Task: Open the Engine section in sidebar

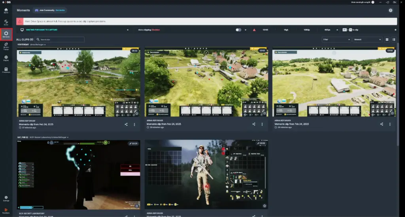Action: pos(6,58)
